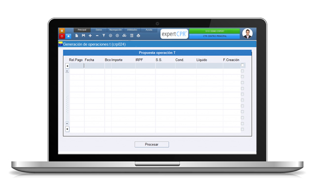Click the printer icon in toolbar
This screenshot has height=191, width=321.
(138, 35)
